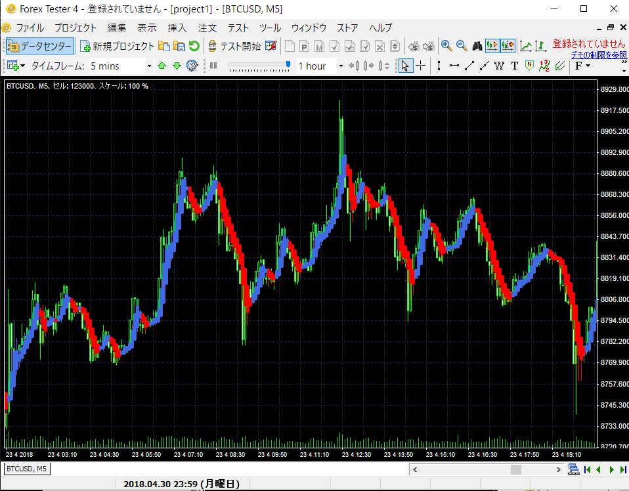
Task: Click the データセンター button
Action: (x=39, y=46)
